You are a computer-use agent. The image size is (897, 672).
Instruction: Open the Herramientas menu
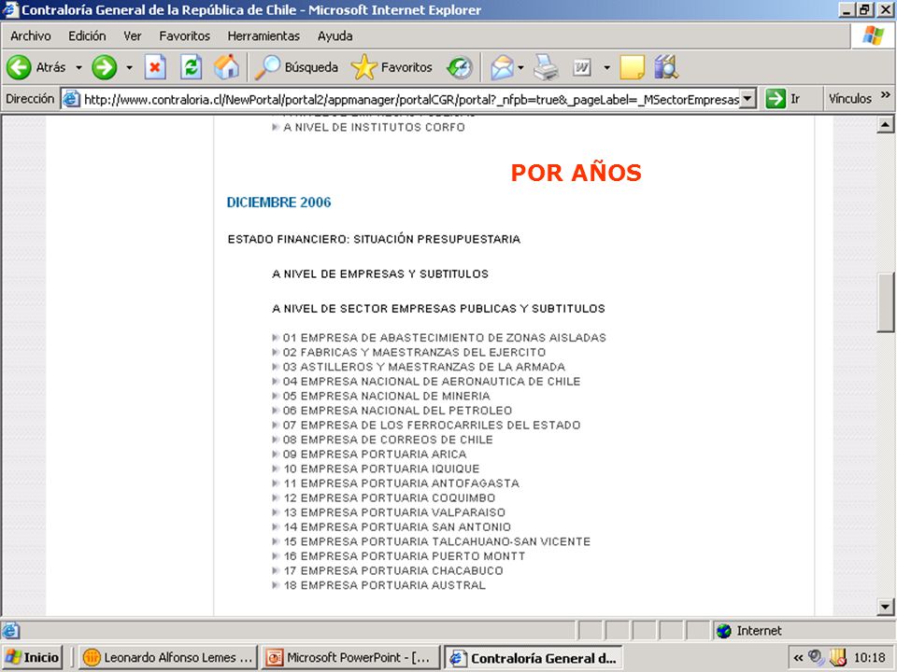pos(263,36)
